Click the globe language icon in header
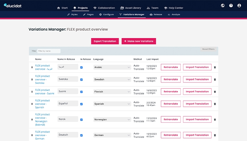The image size is (247, 141). [x=223, y=6]
